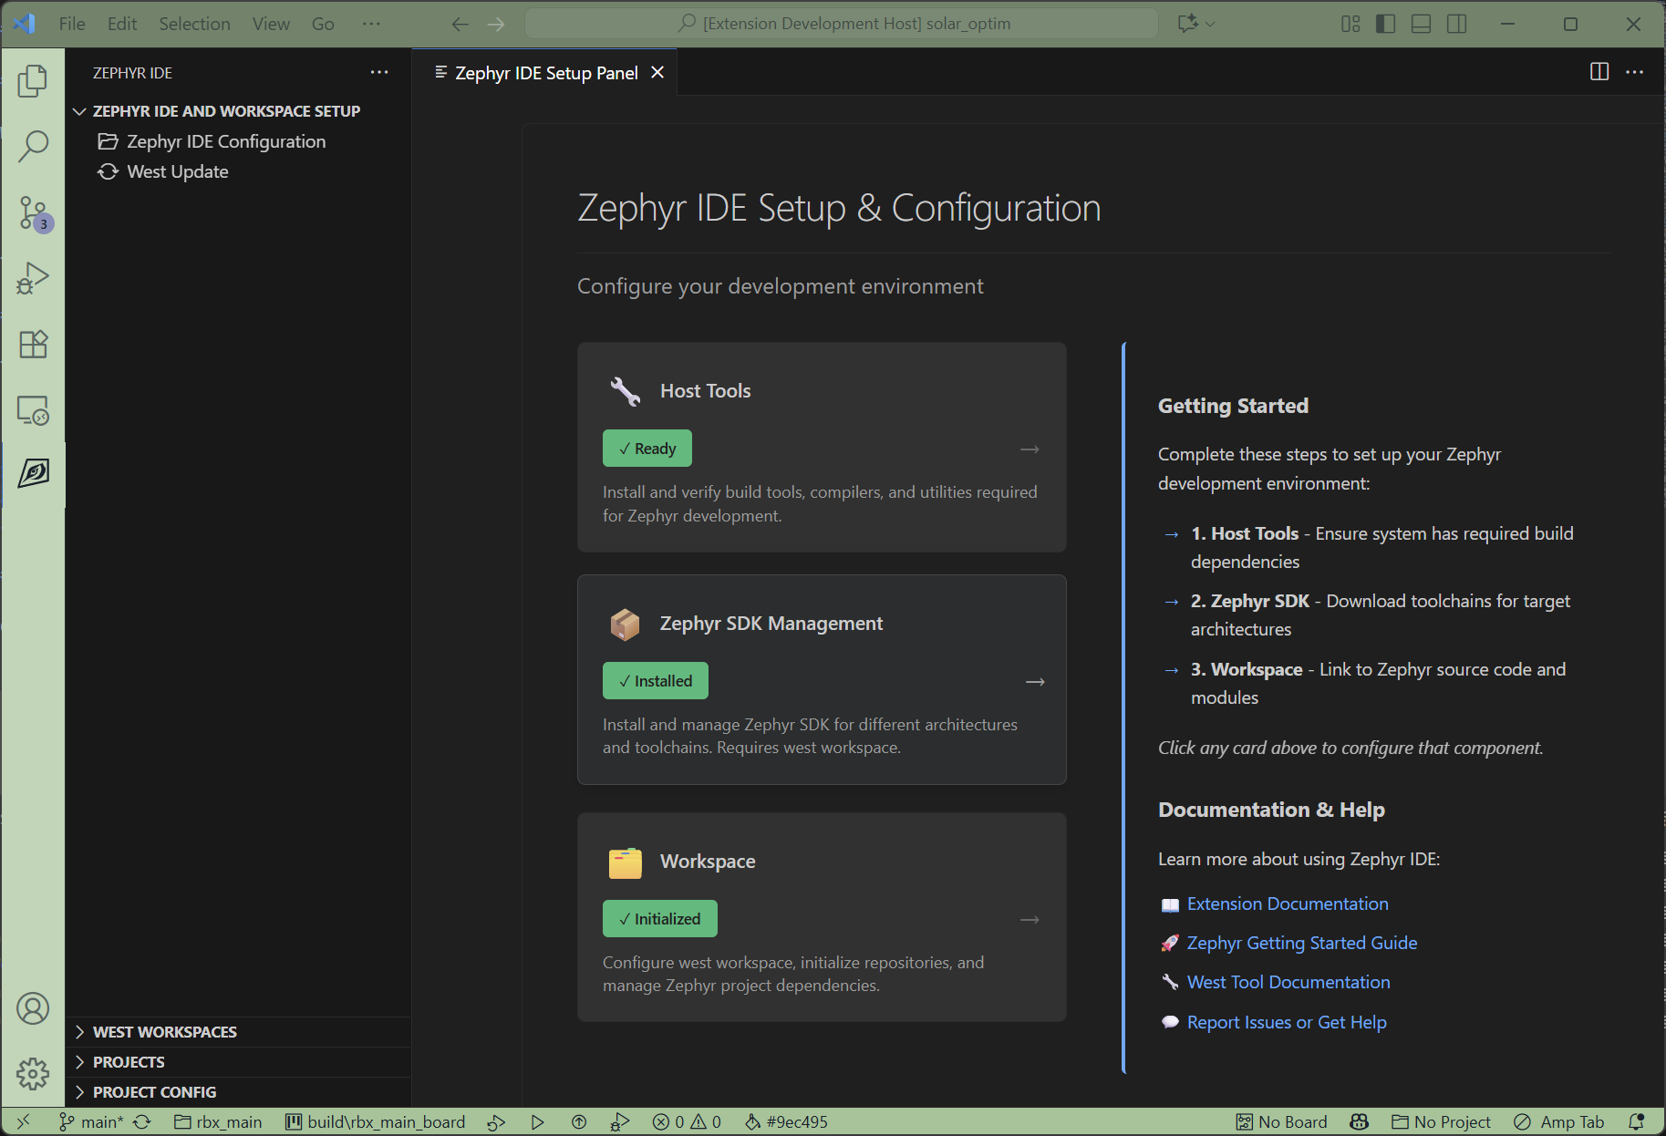Click the play build icon in status bar
The height and width of the screenshot is (1136, 1666).
click(x=537, y=1121)
